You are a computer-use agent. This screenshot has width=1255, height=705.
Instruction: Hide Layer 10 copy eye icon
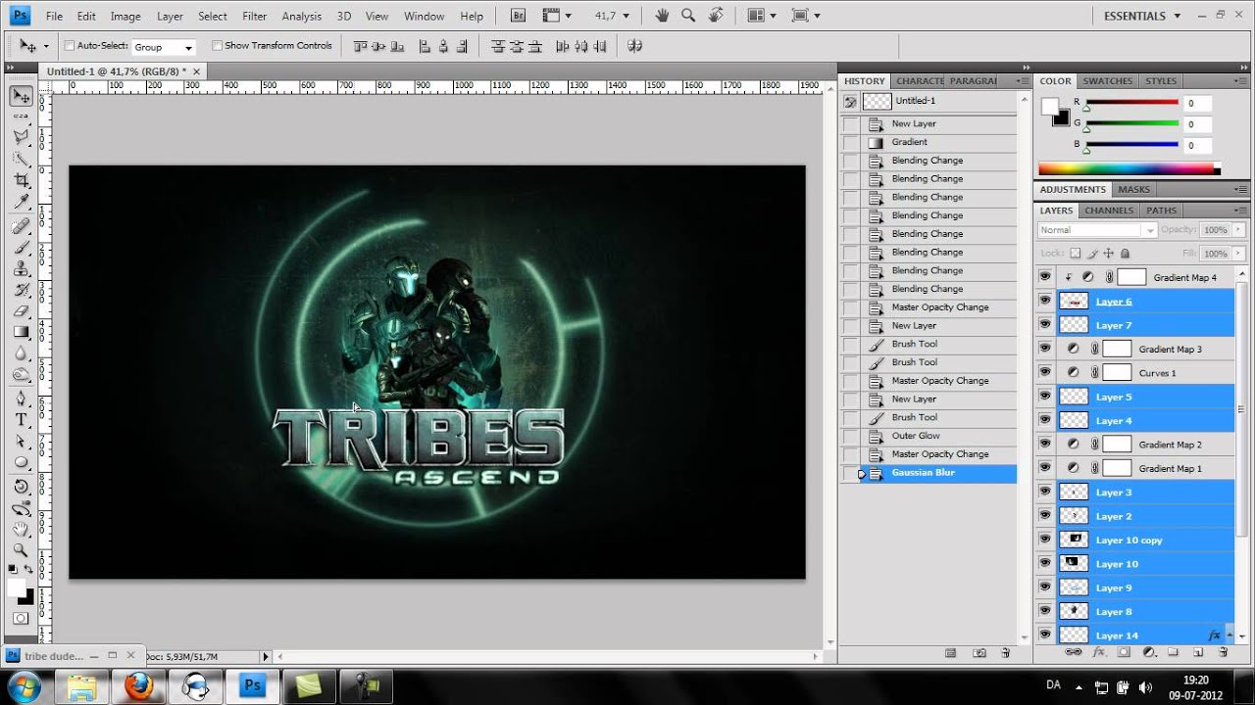pos(1045,540)
